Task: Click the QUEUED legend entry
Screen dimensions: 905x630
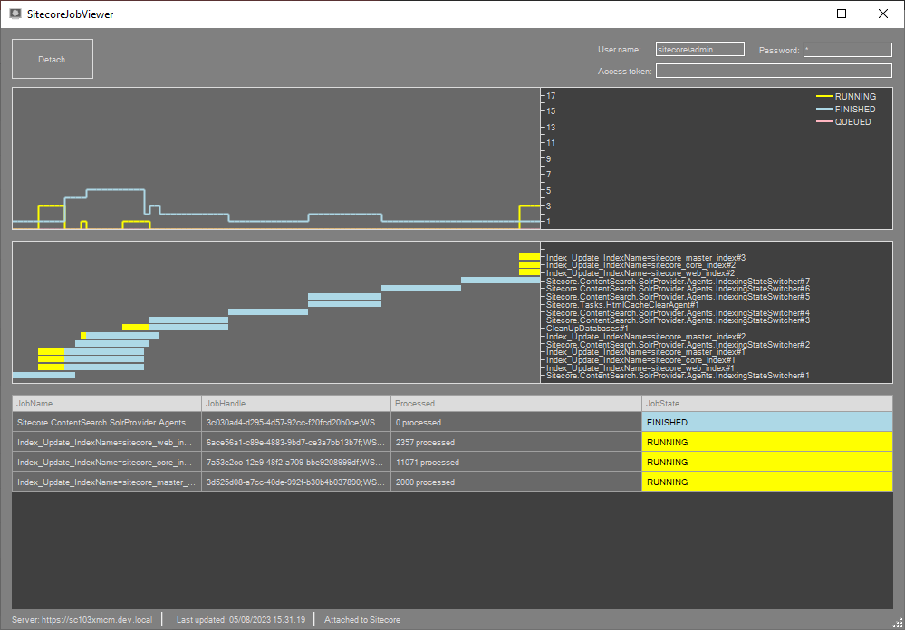Action: point(852,121)
